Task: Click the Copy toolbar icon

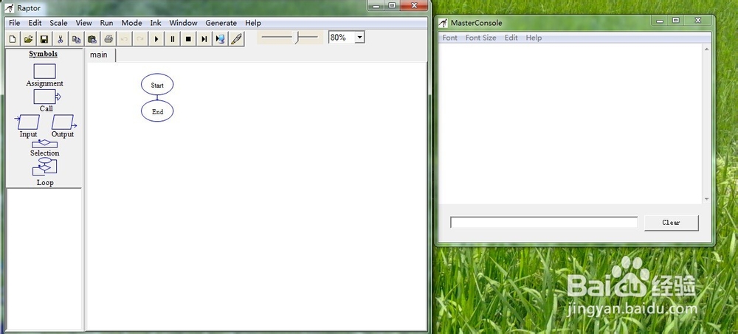Action: click(x=76, y=39)
